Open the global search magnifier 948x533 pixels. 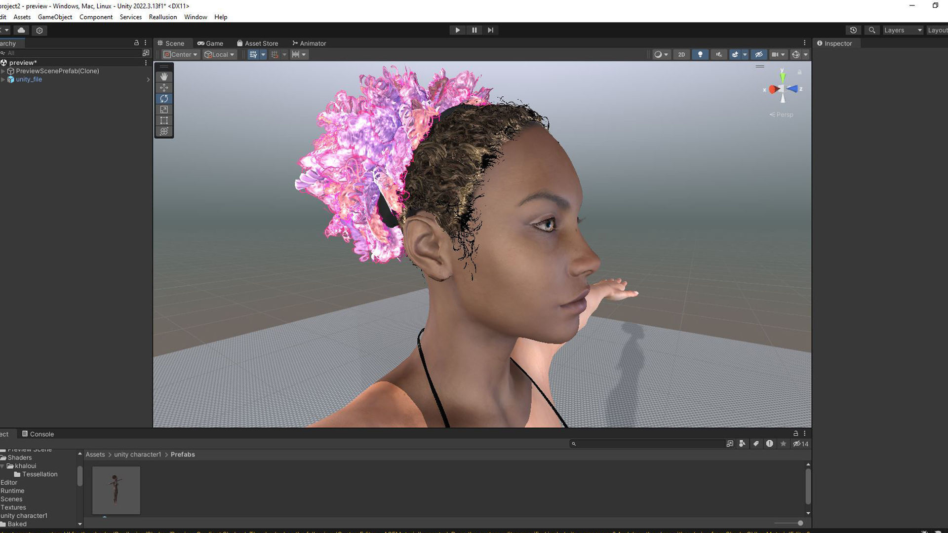tap(872, 30)
